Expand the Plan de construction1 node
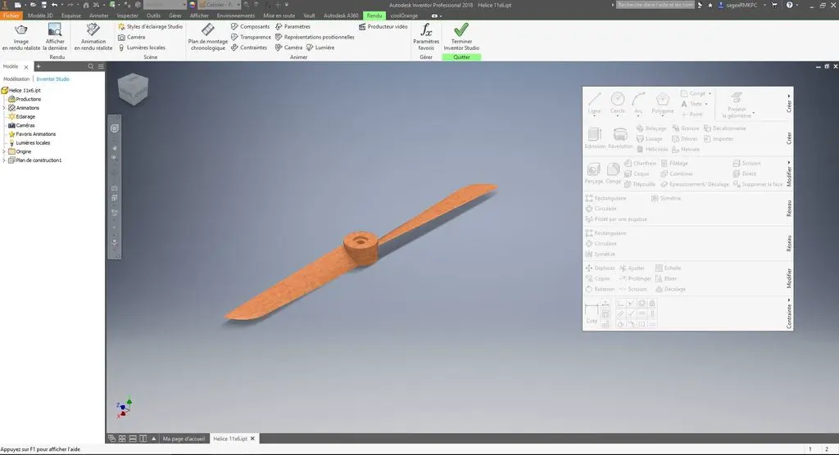This screenshot has width=839, height=455. [4, 160]
